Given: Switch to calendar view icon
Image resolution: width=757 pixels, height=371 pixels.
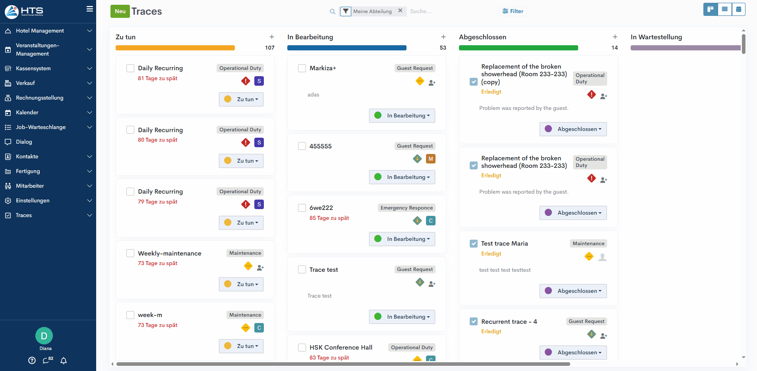Looking at the screenshot, I should click(x=738, y=10).
